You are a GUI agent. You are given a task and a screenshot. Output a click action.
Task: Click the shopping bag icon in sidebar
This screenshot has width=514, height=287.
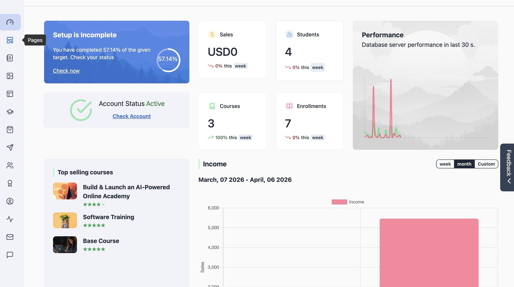point(10,130)
